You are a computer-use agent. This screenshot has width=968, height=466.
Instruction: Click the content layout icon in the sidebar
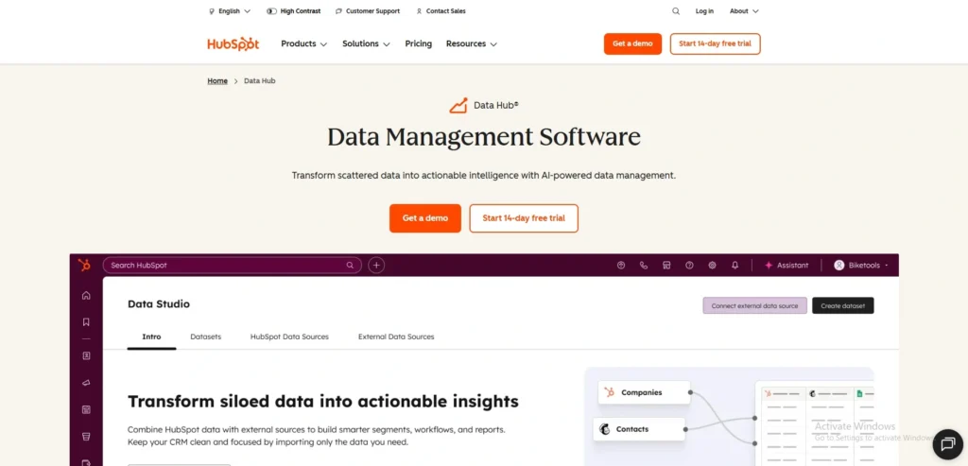click(x=86, y=409)
